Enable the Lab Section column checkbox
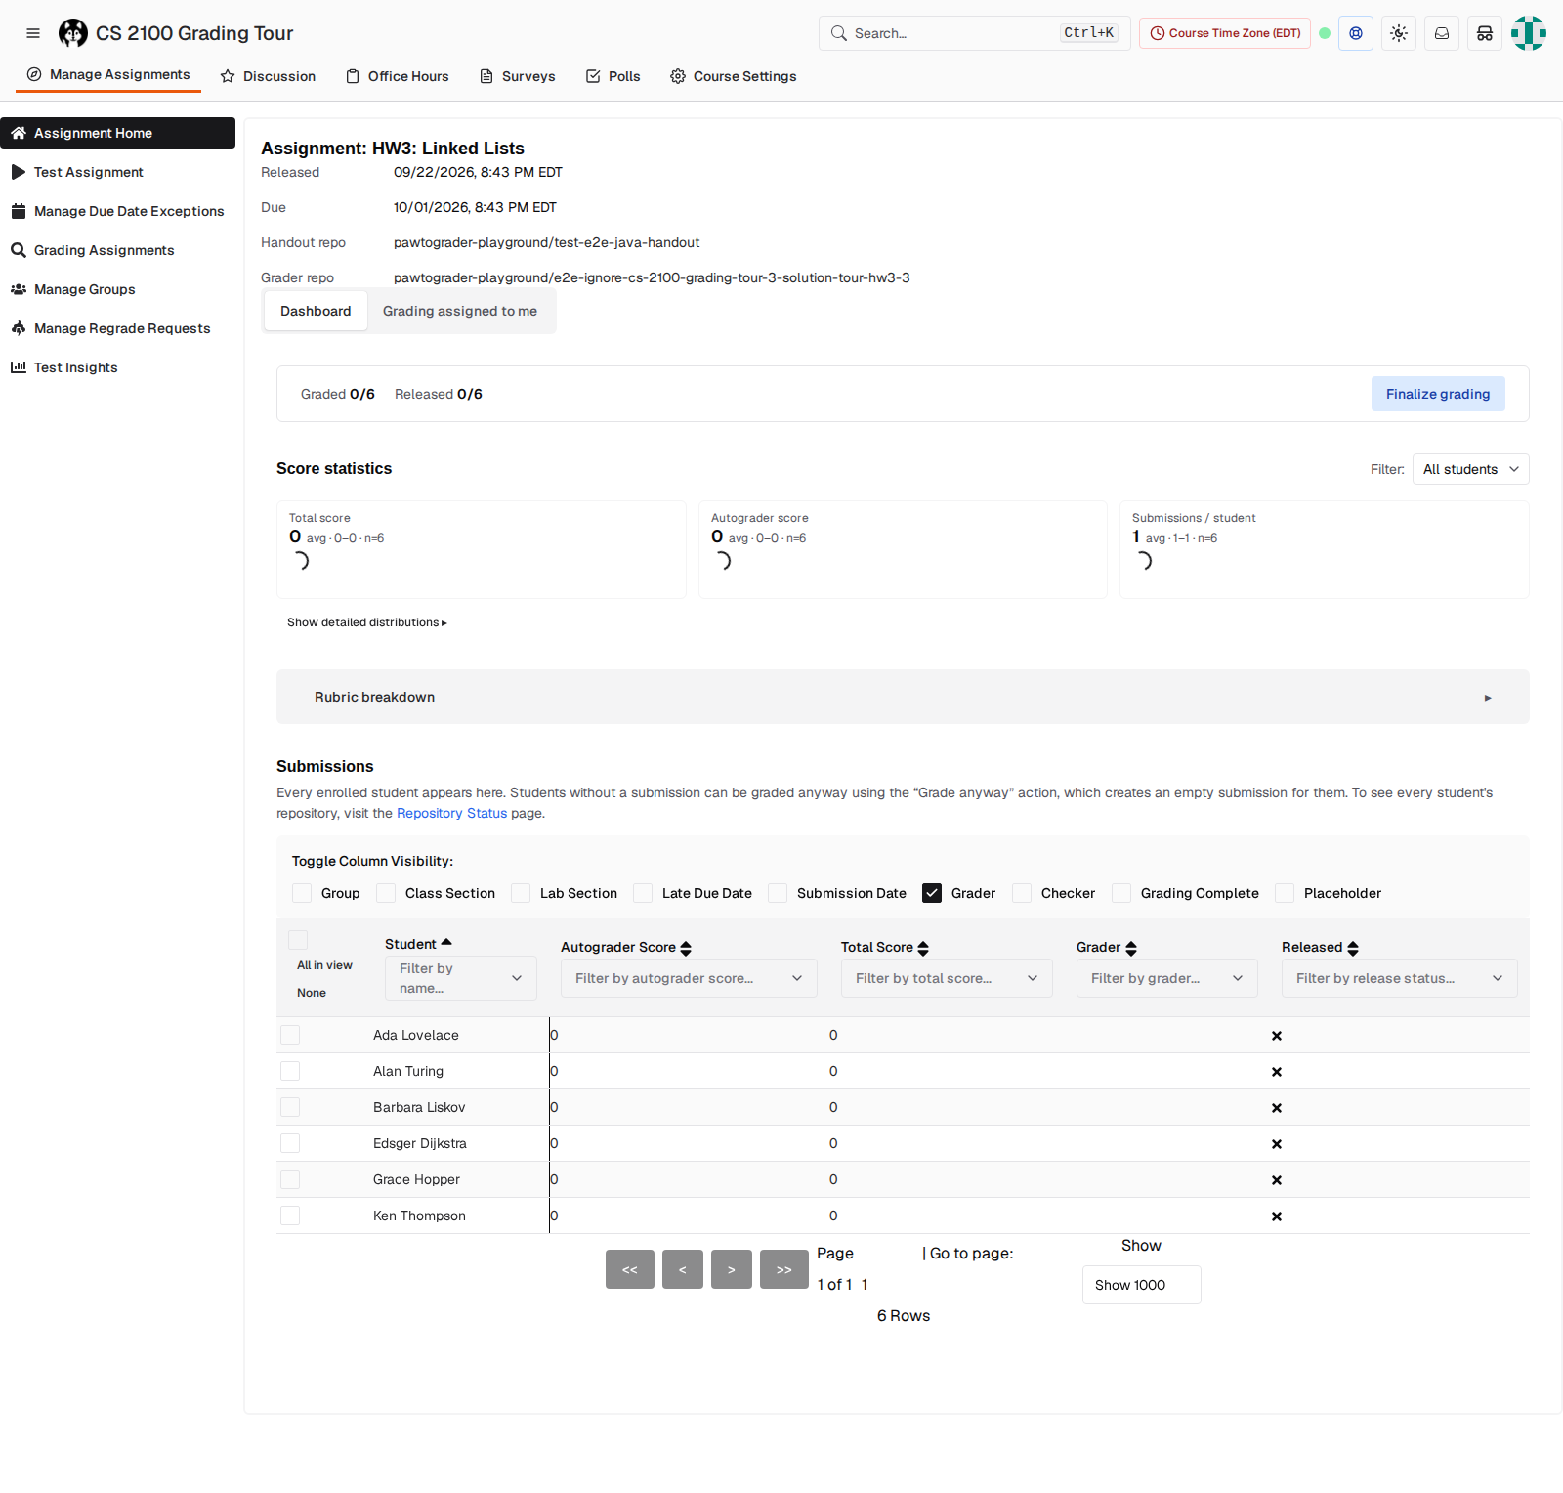The width and height of the screenshot is (1563, 1493). pos(521,893)
